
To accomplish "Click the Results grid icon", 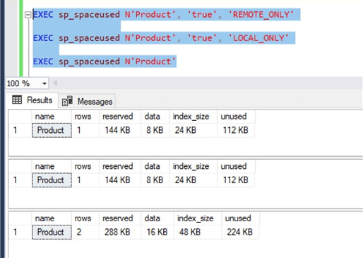I will [x=17, y=100].
